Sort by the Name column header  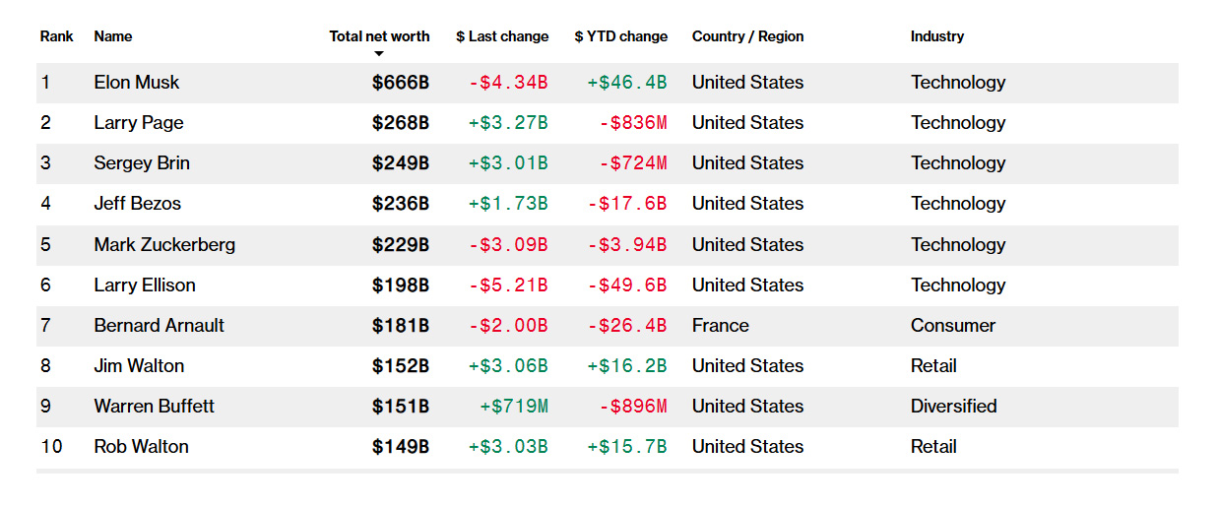(x=113, y=36)
